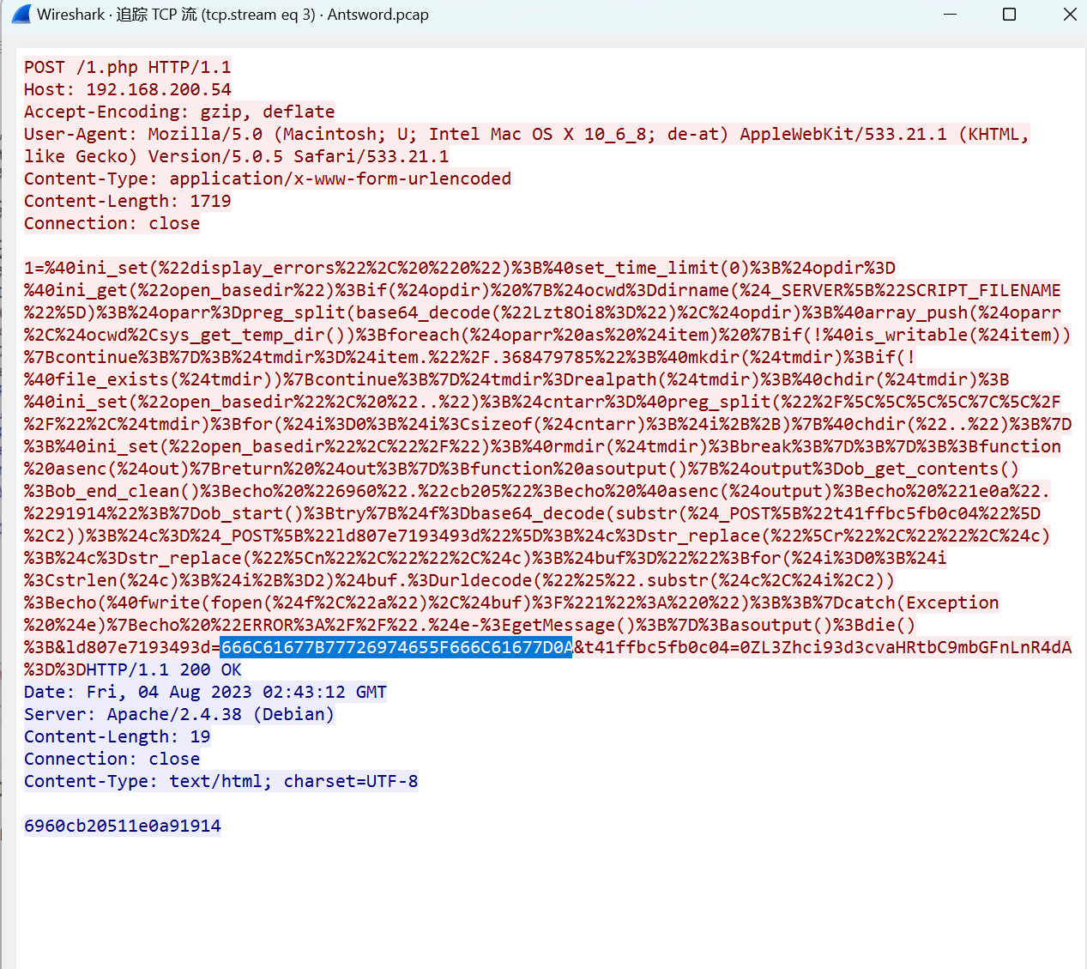Click the request 'Connection: close' header
This screenshot has height=969, width=1087.
112,223
